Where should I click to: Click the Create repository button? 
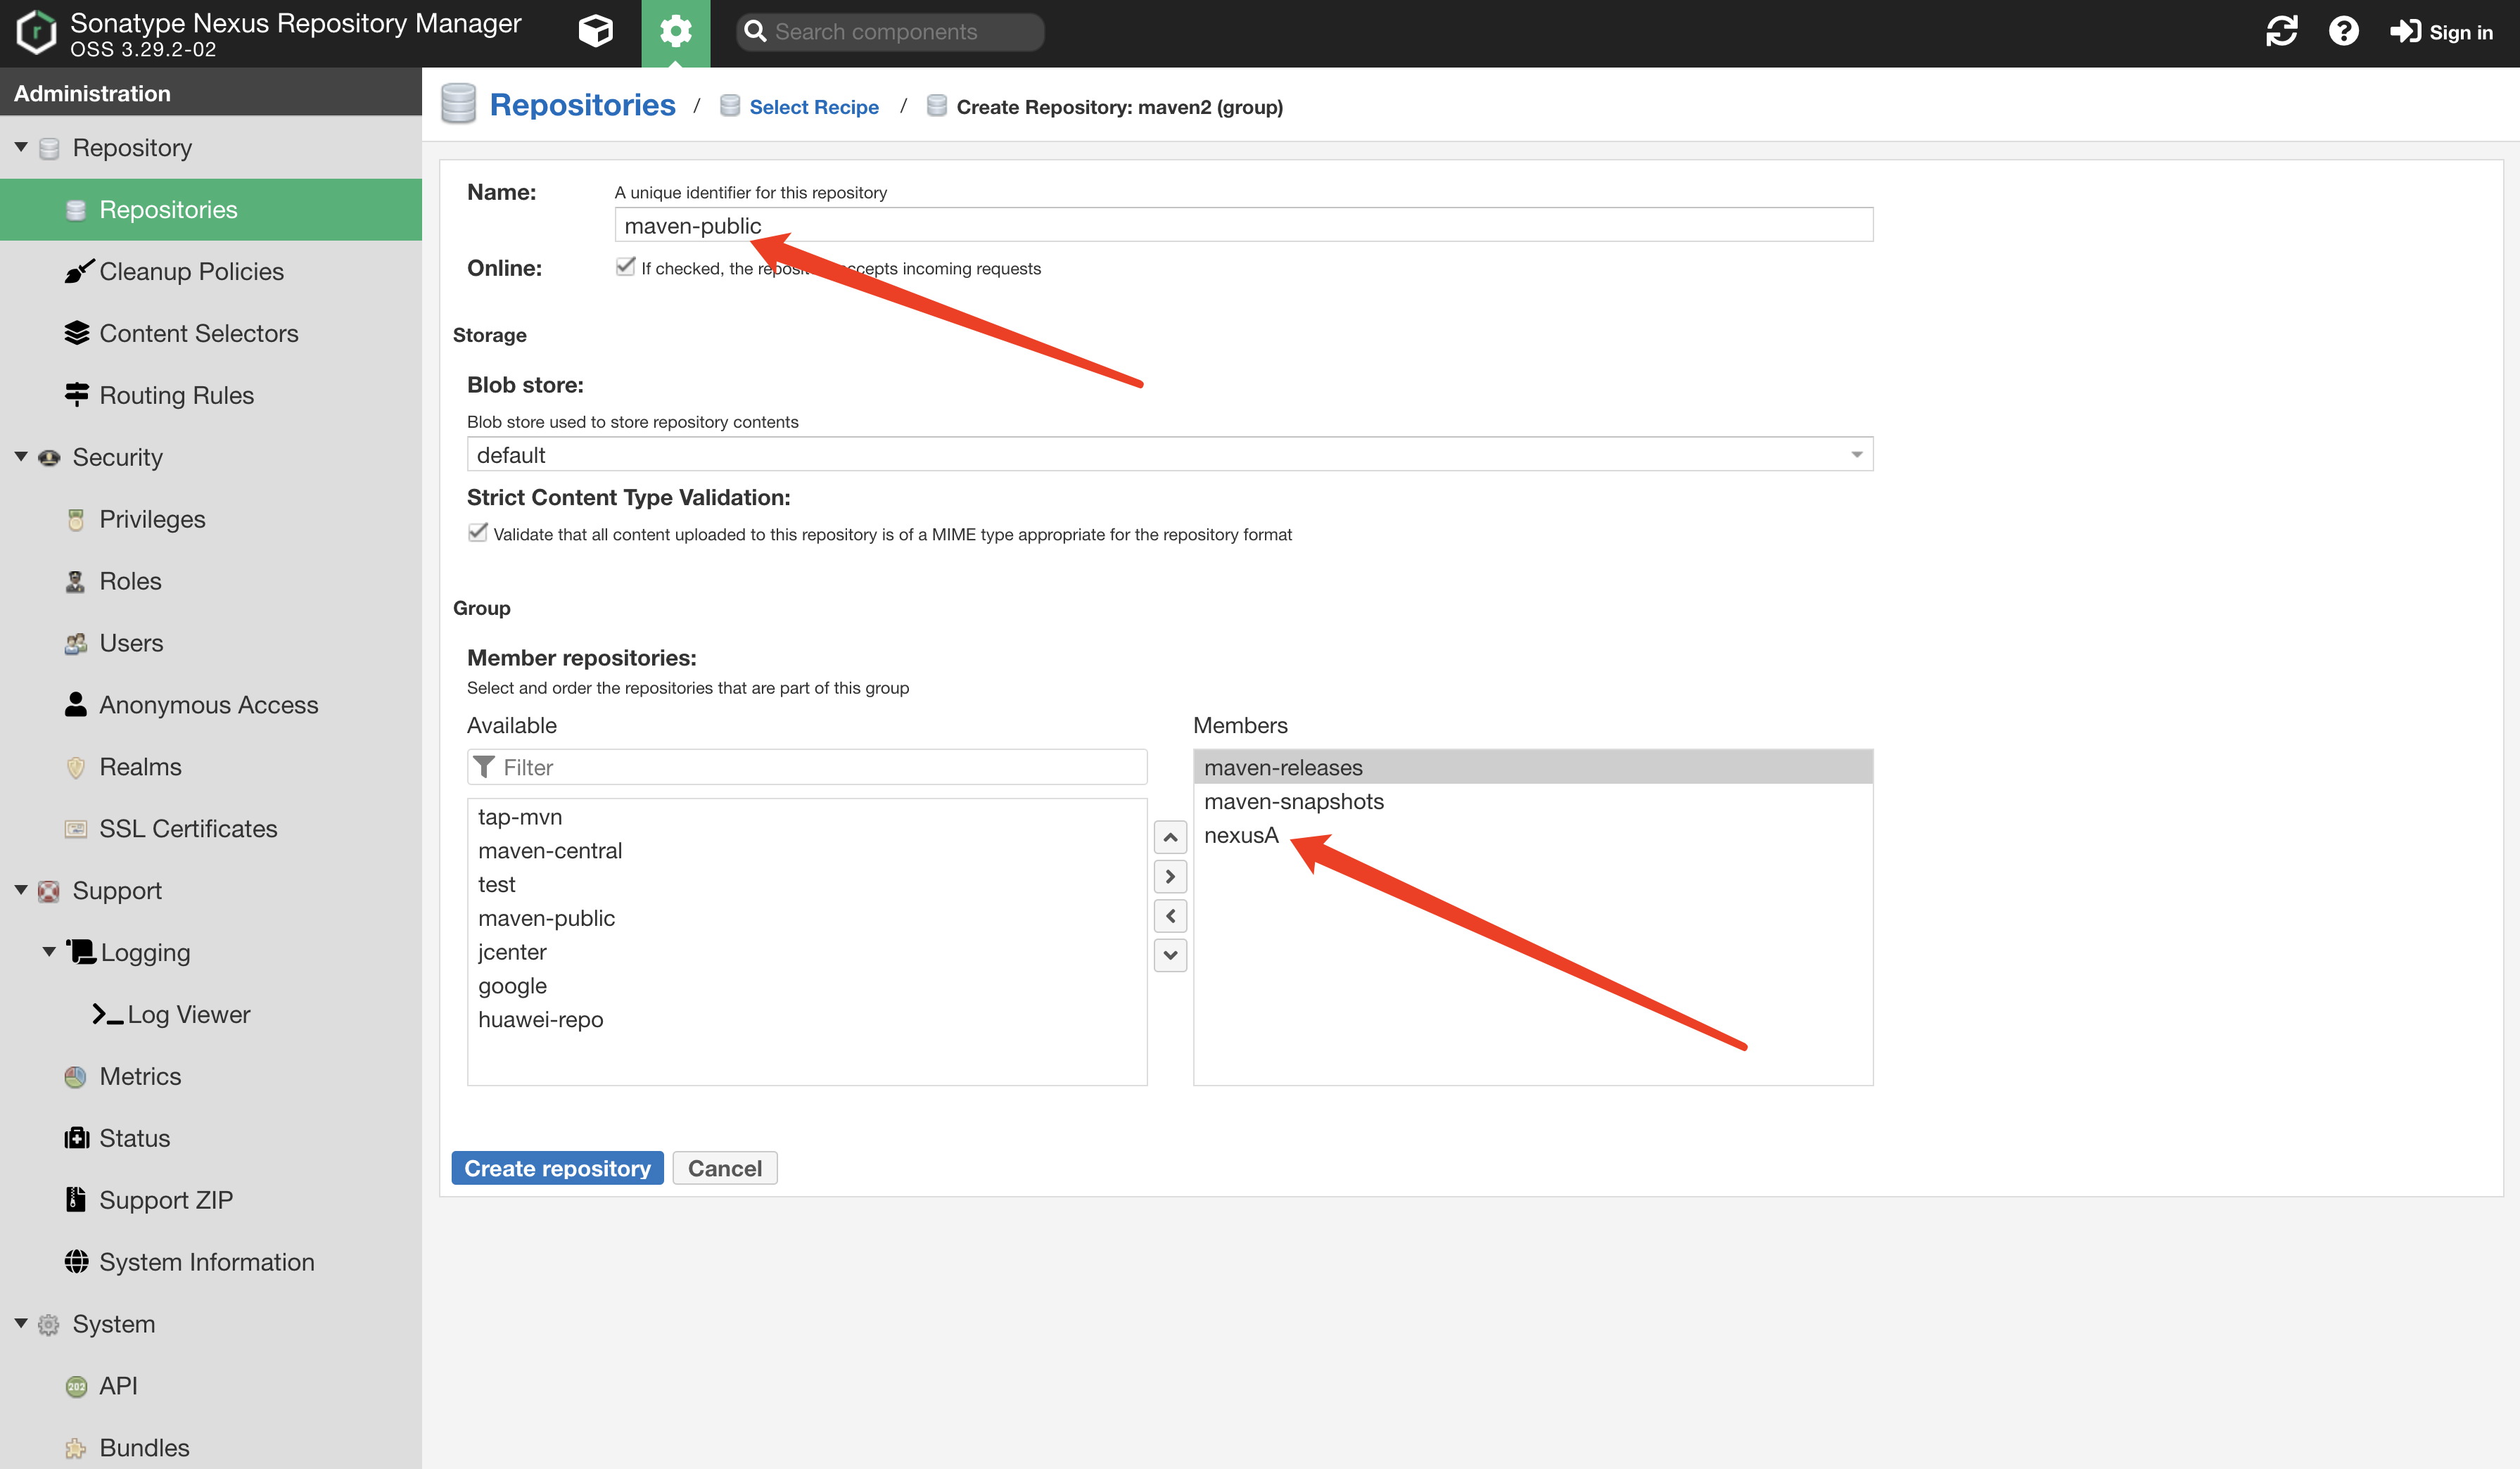click(557, 1168)
